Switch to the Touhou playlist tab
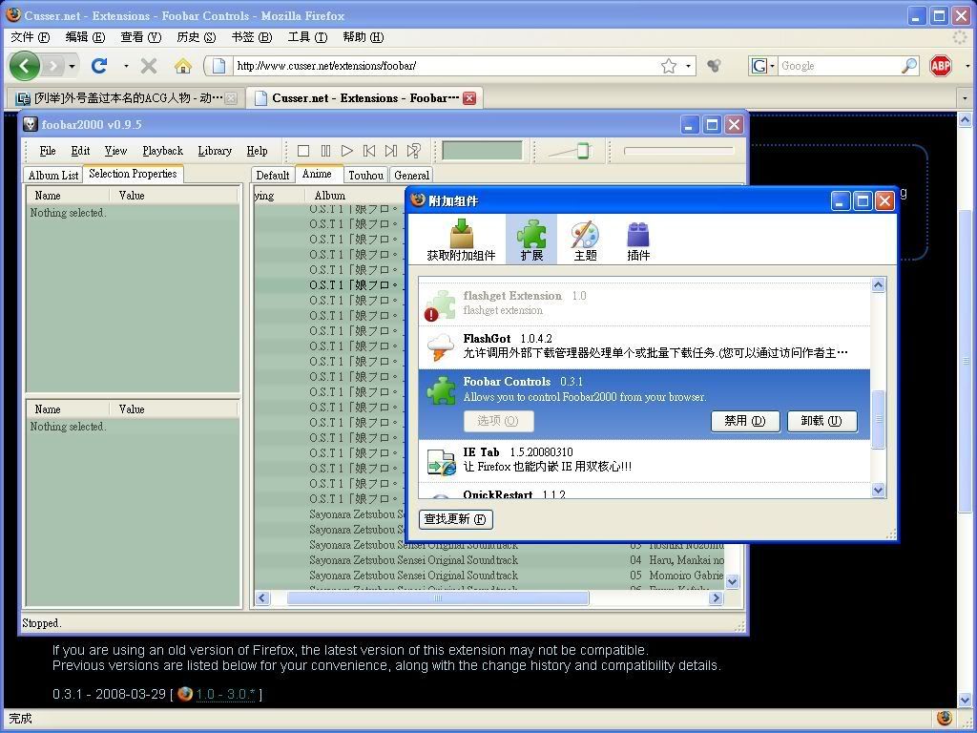 [x=365, y=176]
